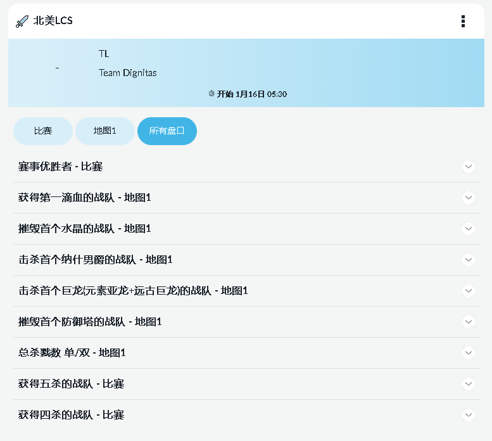Click the 北美LCS league title
This screenshot has width=492, height=441.
click(x=53, y=21)
